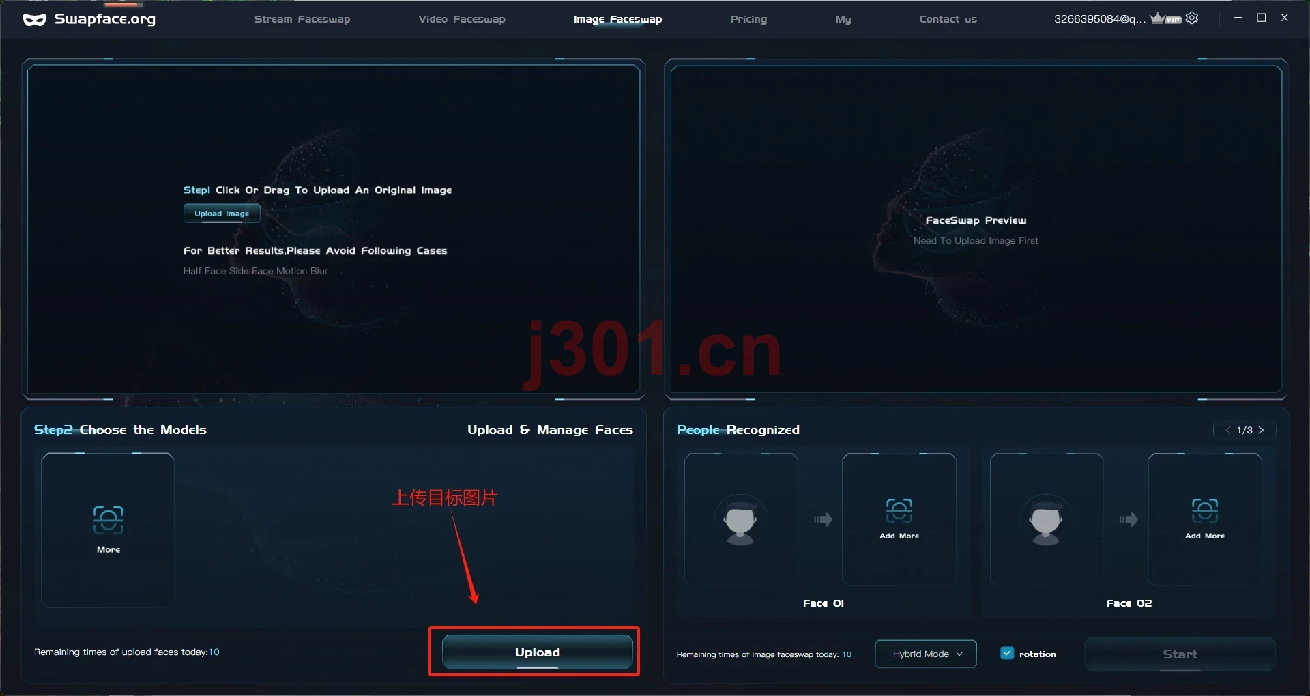Click the Upload Image button
Image resolution: width=1310 pixels, height=696 pixels.
(x=222, y=214)
